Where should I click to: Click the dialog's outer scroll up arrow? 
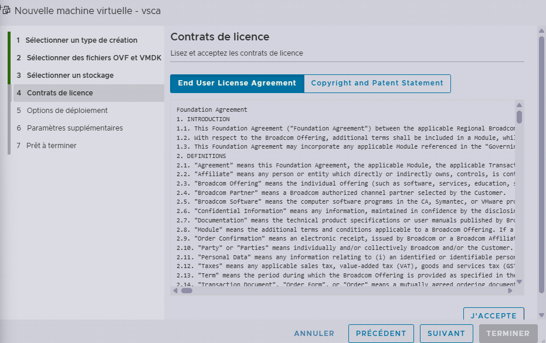click(x=541, y=30)
